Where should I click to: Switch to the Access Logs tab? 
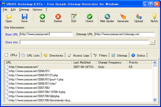(78, 56)
